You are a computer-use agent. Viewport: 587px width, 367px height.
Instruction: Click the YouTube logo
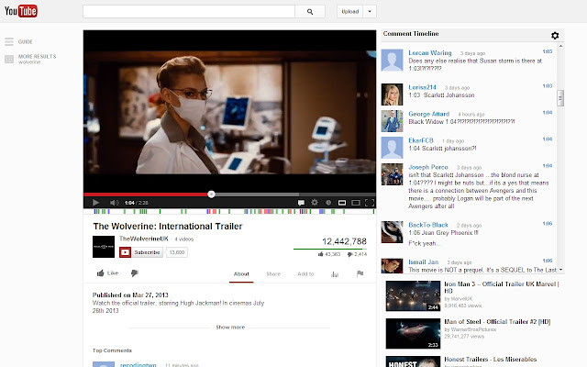pos(21,11)
